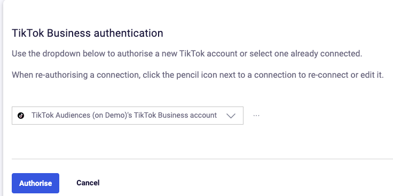Click the horizontal divider above Authorise
The height and width of the screenshot is (196, 393).
coord(202,159)
